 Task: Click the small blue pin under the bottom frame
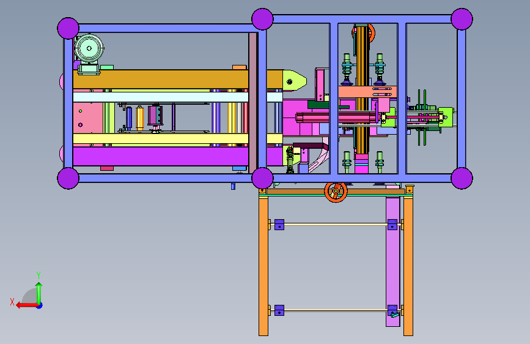point(234,186)
